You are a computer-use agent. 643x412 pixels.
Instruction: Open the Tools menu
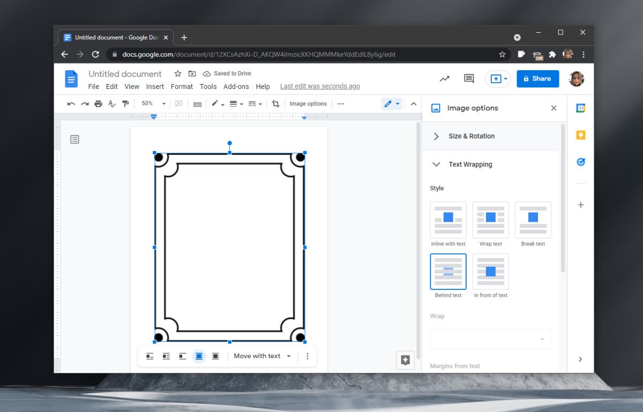pos(208,86)
